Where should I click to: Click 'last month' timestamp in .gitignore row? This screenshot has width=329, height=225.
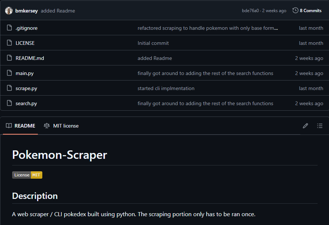click(311, 28)
